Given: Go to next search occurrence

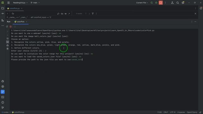Looking at the screenshot, I should (89, 14).
